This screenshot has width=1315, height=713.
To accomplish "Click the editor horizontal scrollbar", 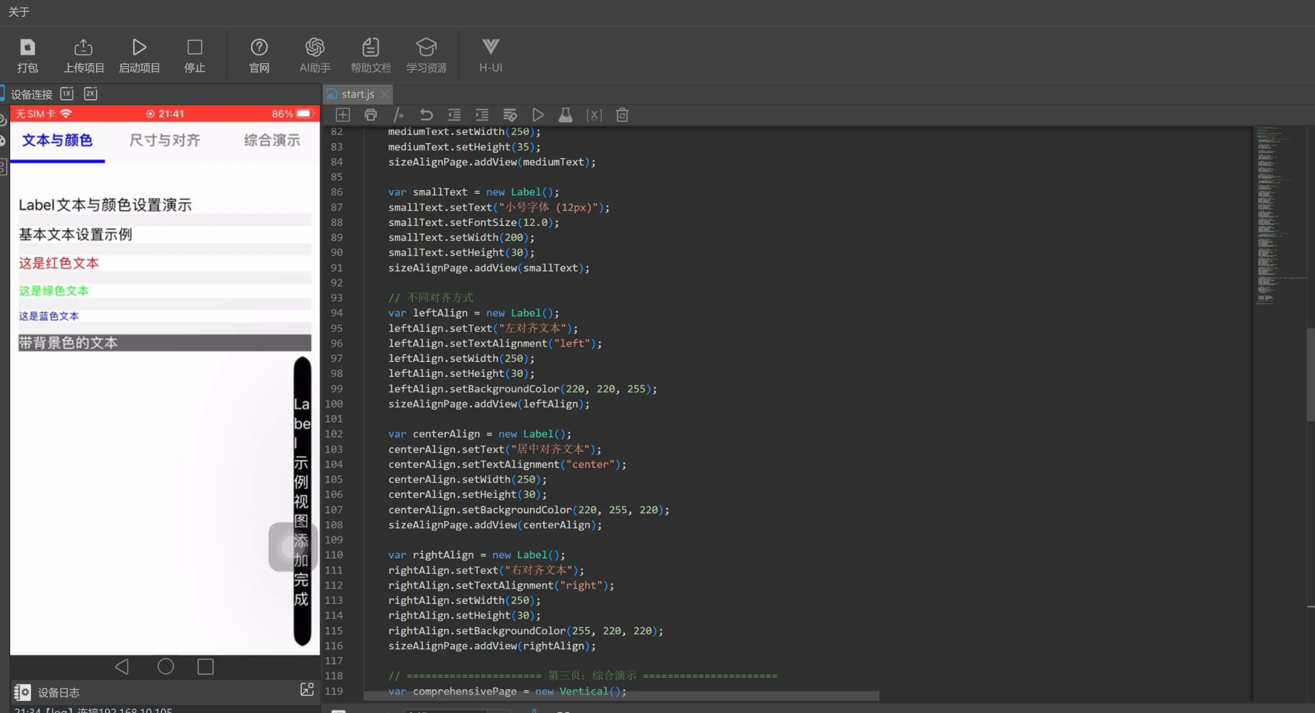I will pyautogui.click(x=621, y=697).
